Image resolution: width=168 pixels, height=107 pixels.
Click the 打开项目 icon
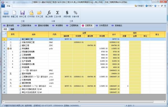[31, 13]
